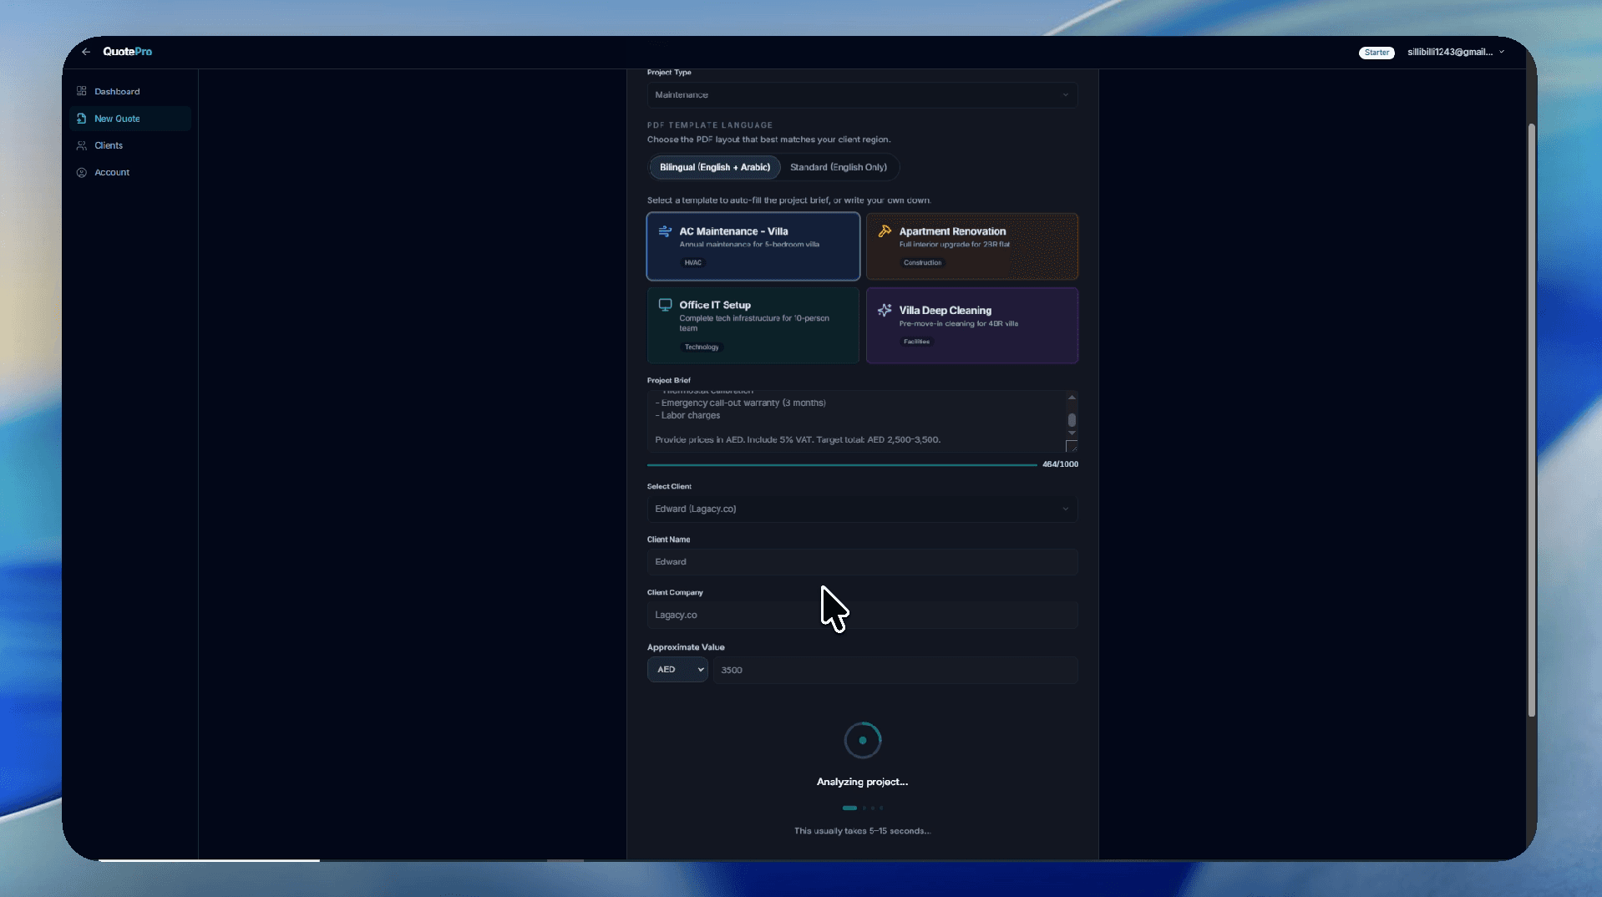
Task: Click 'This usually takes 5–15 seconds...' text
Action: pyautogui.click(x=862, y=831)
